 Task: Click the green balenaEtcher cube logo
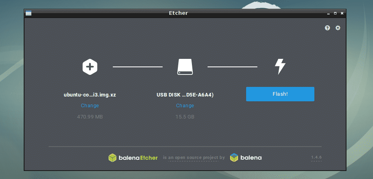coord(112,158)
